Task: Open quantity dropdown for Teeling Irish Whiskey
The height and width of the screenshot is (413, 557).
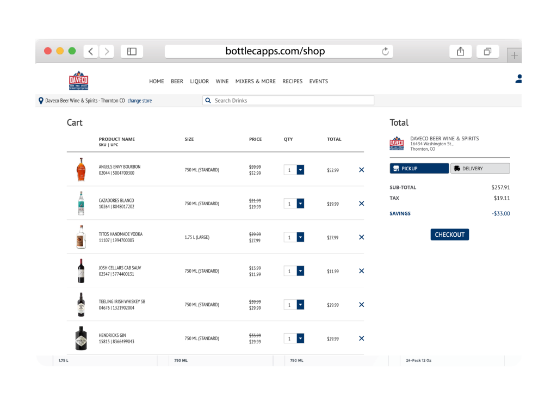Action: coord(300,305)
